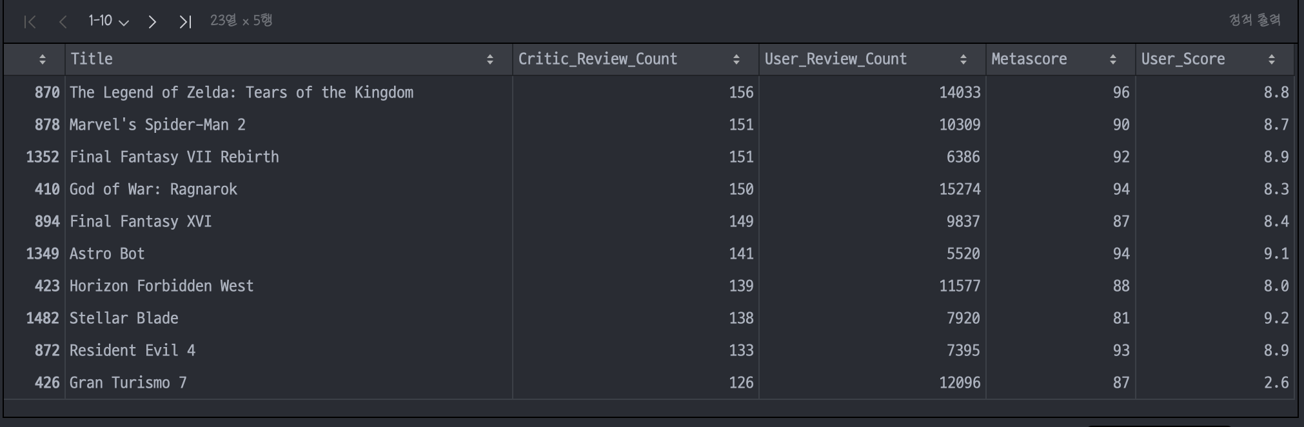The width and height of the screenshot is (1304, 427).
Task: Click the Metascore header label
Action: pos(1029,59)
